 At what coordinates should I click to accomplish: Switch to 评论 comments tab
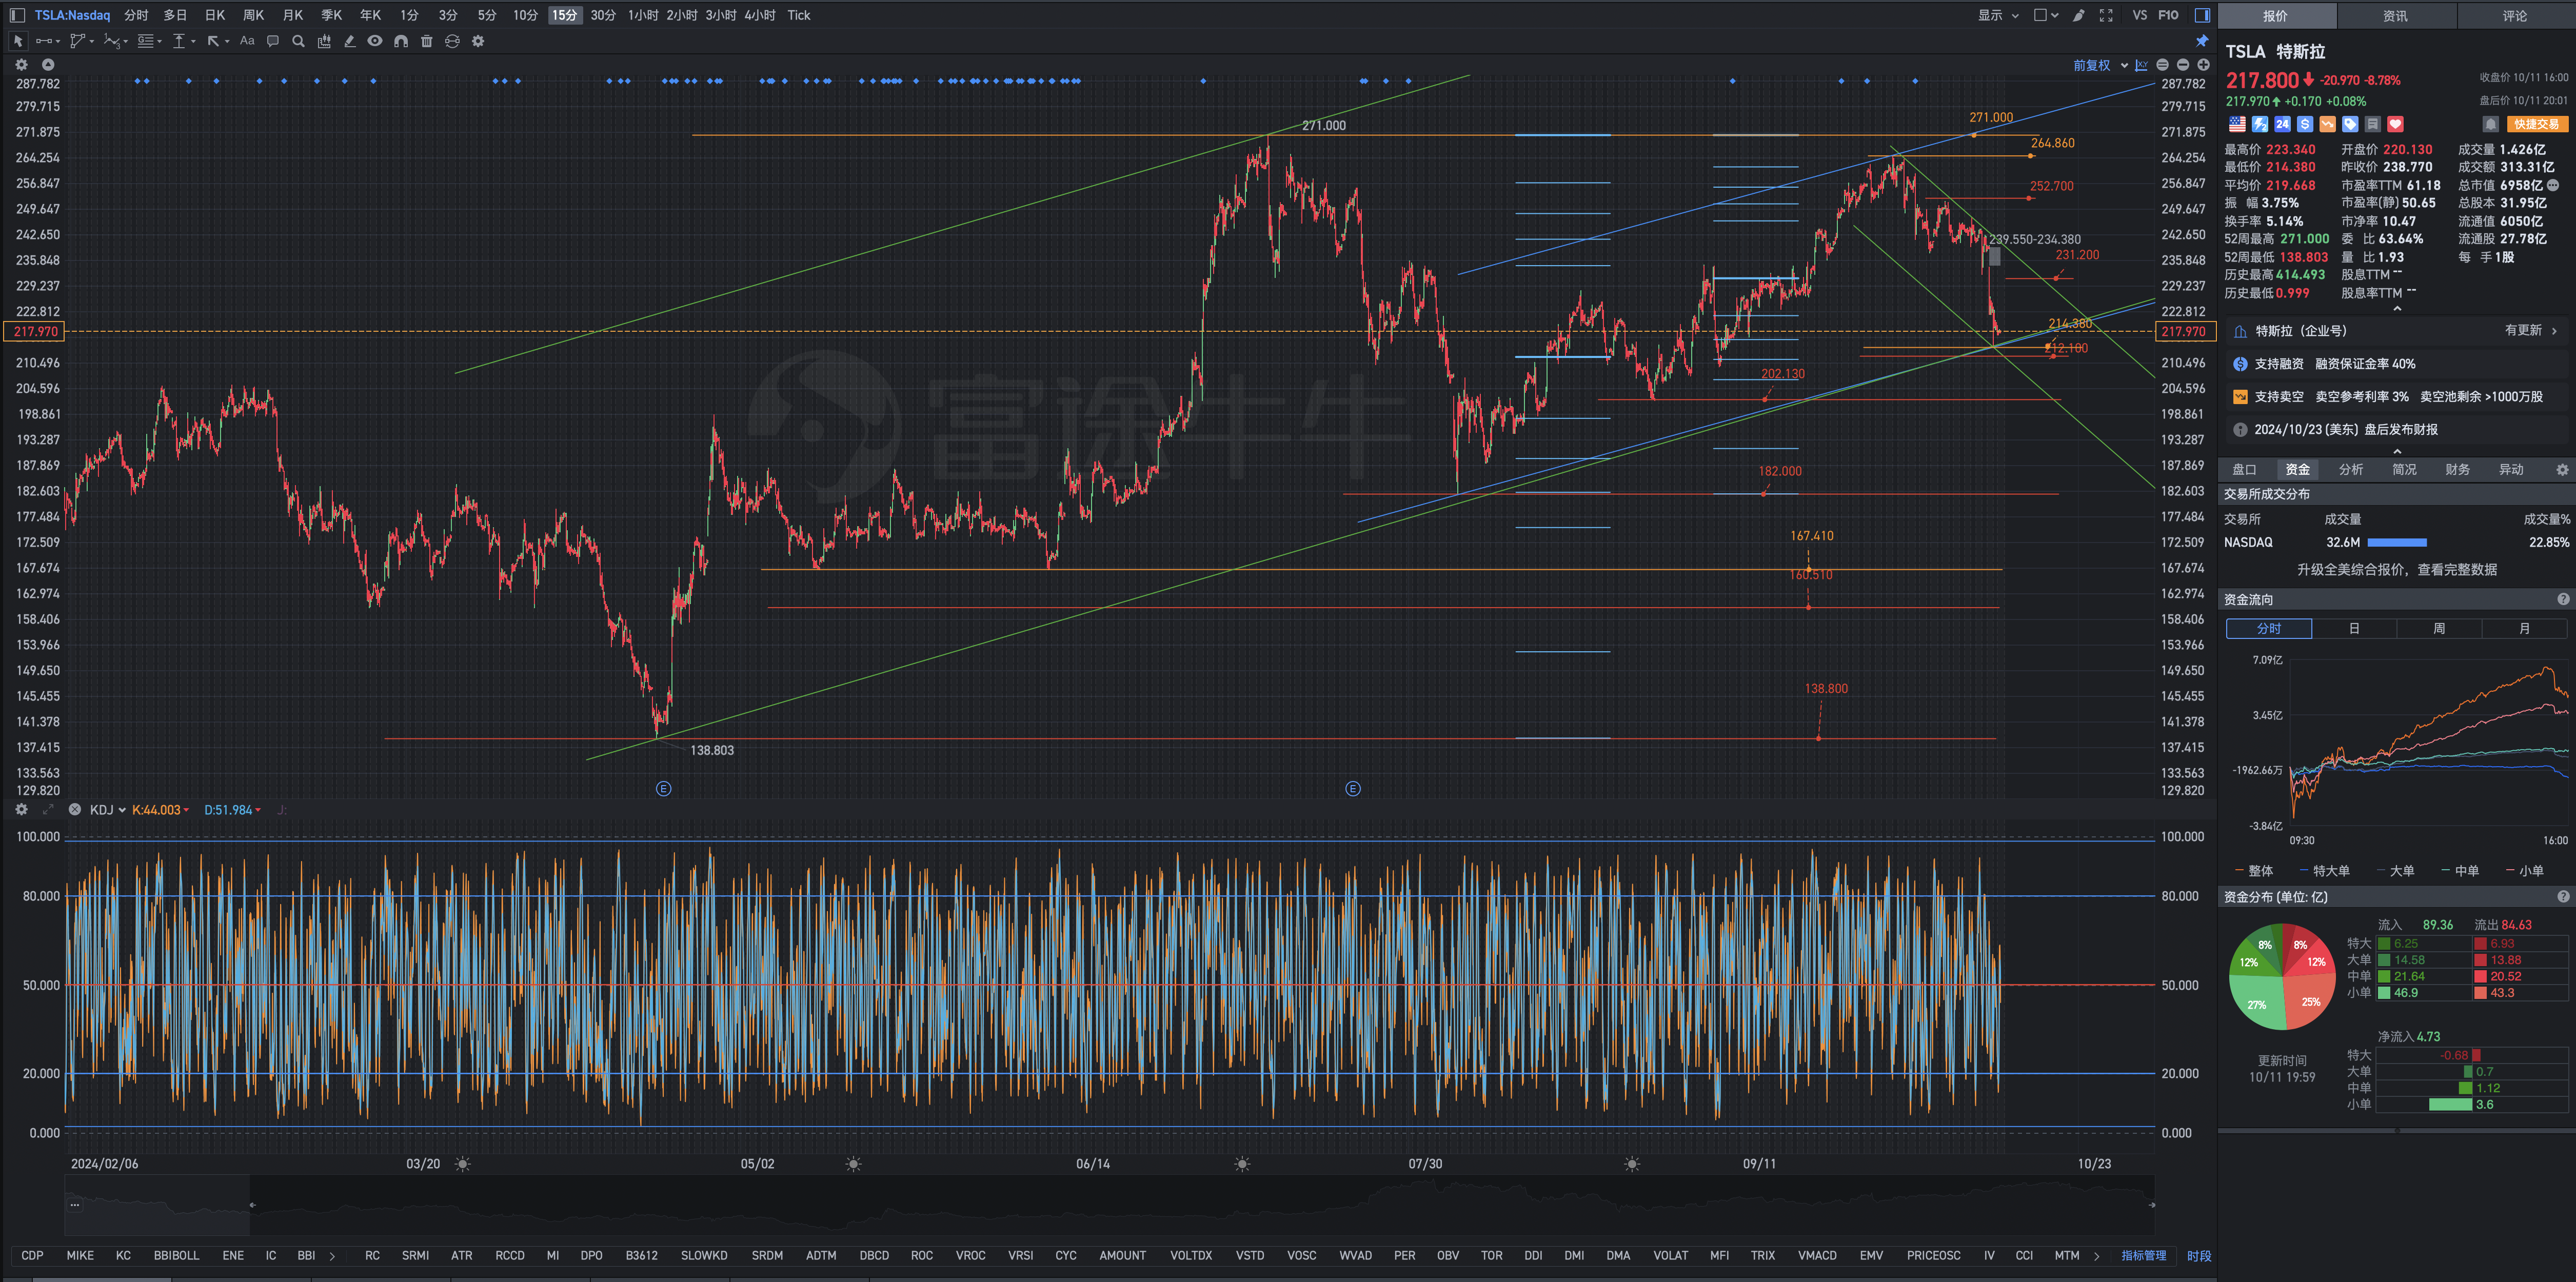click(x=2515, y=15)
